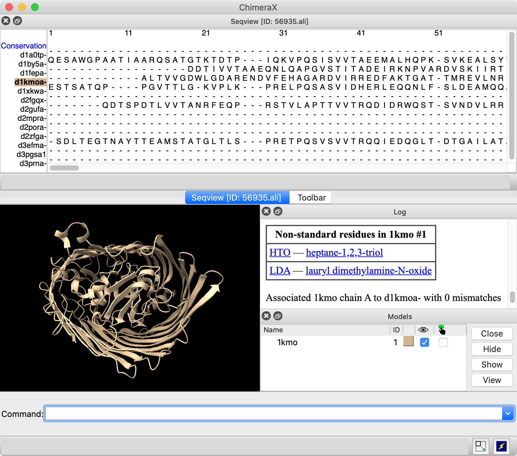Uncheck the shown checkbox for 1kmo model
This screenshot has height=456, width=517.
point(425,342)
